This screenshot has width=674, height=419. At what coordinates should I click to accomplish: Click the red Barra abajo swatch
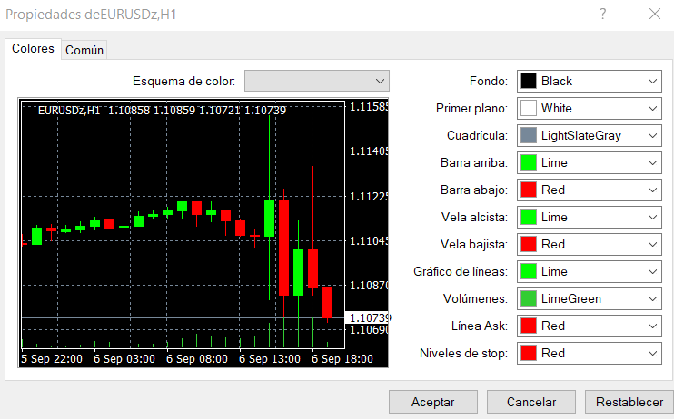(529, 190)
